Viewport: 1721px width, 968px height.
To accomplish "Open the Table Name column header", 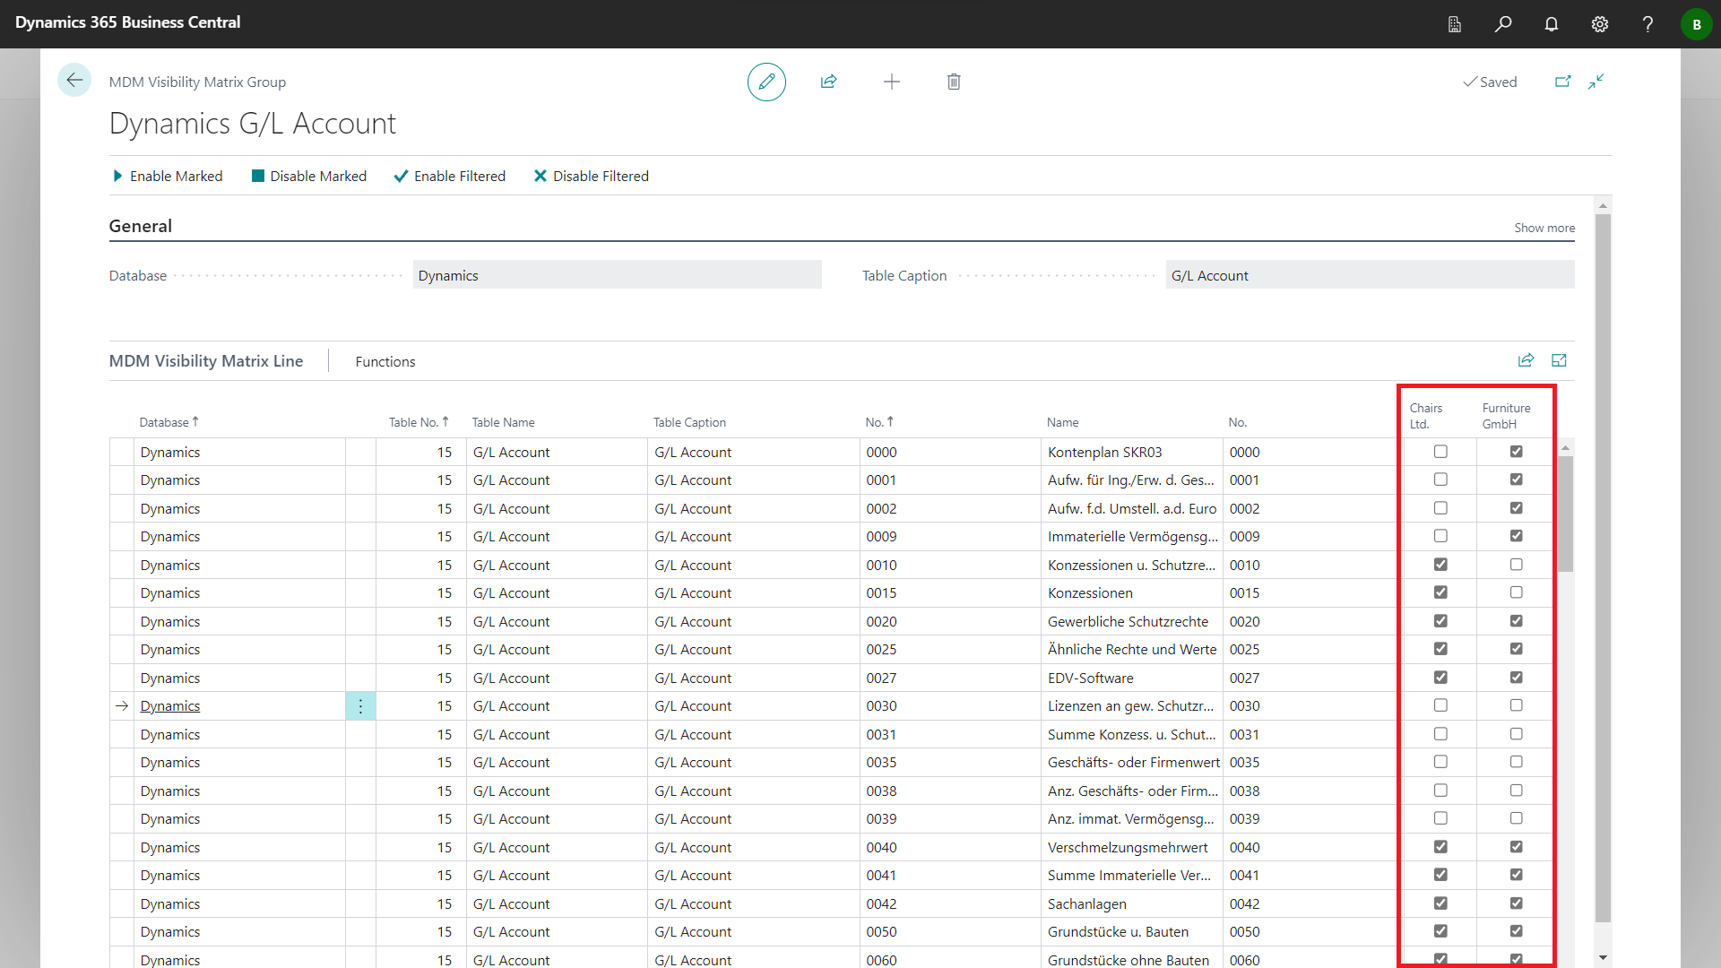I will (x=504, y=422).
